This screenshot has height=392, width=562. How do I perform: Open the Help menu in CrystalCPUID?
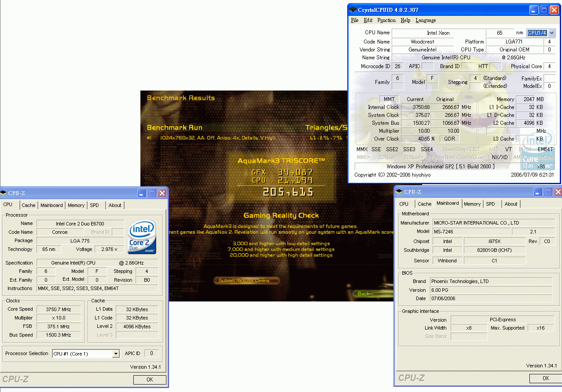click(x=405, y=20)
